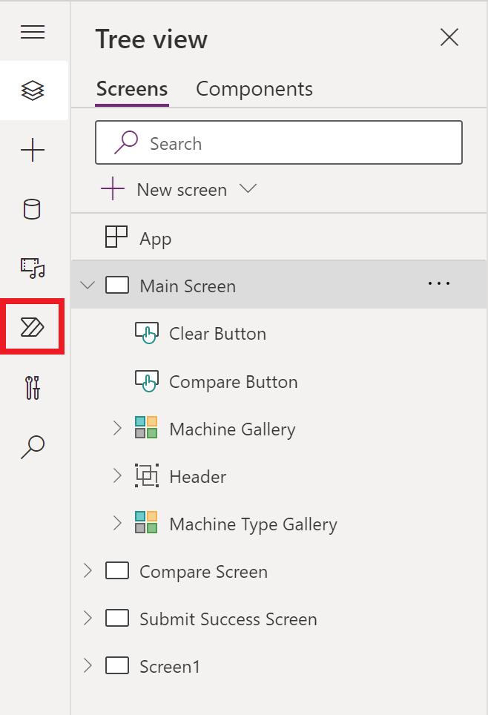Switch to the Components tab
The image size is (488, 715).
[x=254, y=89]
